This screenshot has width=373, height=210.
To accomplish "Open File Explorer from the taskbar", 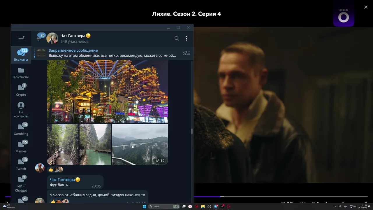I will tap(203, 206).
